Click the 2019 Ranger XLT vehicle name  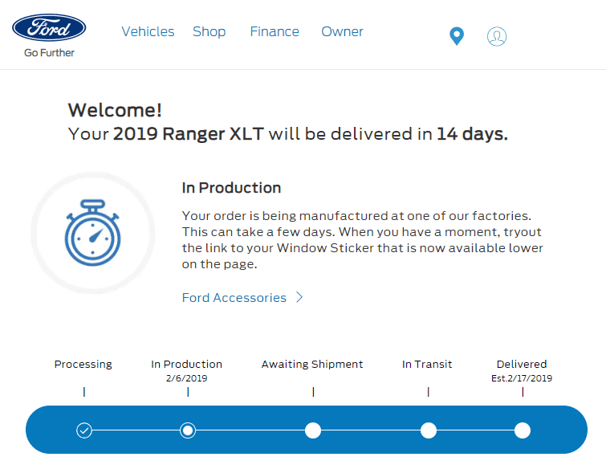(x=188, y=134)
